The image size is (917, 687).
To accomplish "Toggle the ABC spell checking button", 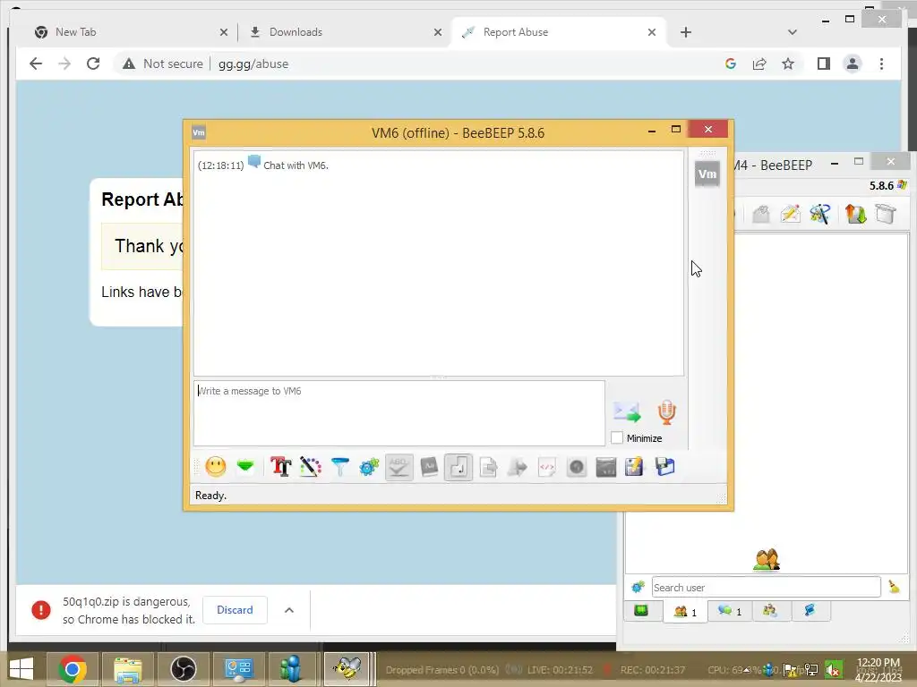I will tap(399, 467).
